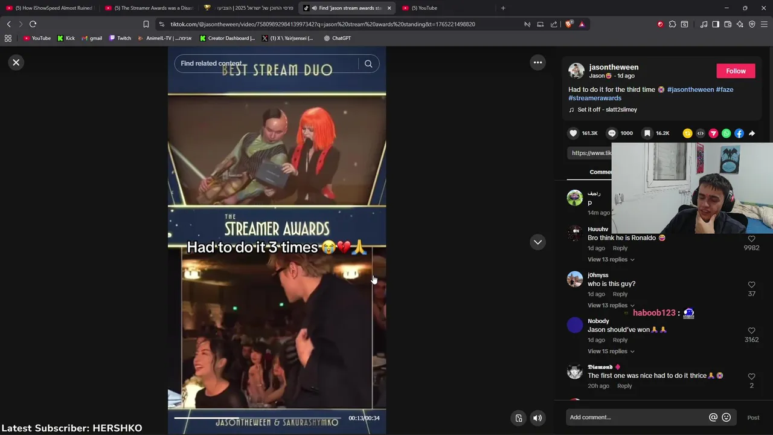
Task: Save video with the bookmark favorites icon
Action: click(647, 134)
